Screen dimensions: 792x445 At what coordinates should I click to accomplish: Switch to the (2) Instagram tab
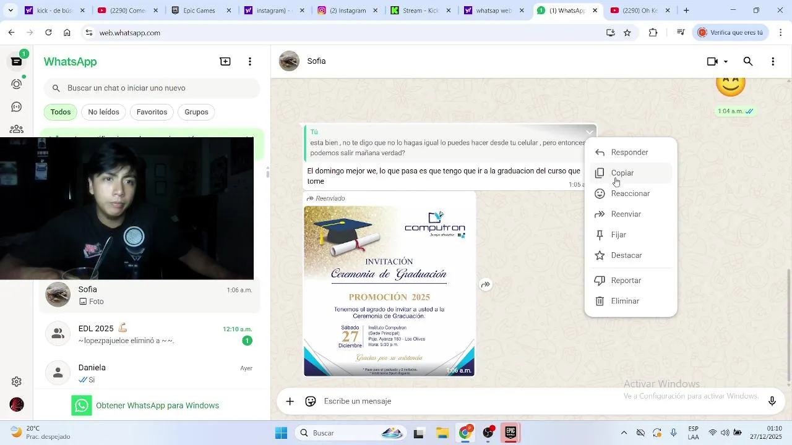347,11
